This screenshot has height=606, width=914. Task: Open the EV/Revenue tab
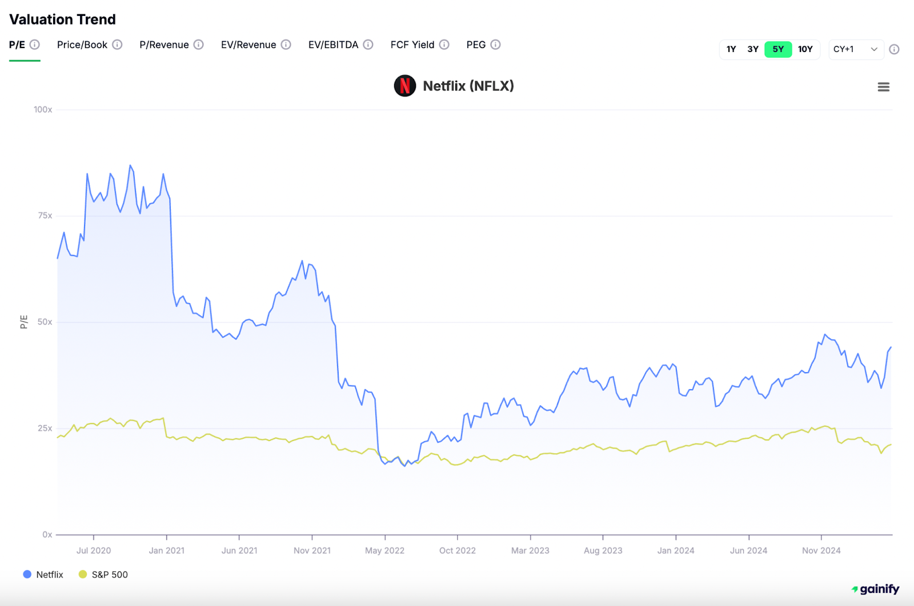click(x=248, y=45)
